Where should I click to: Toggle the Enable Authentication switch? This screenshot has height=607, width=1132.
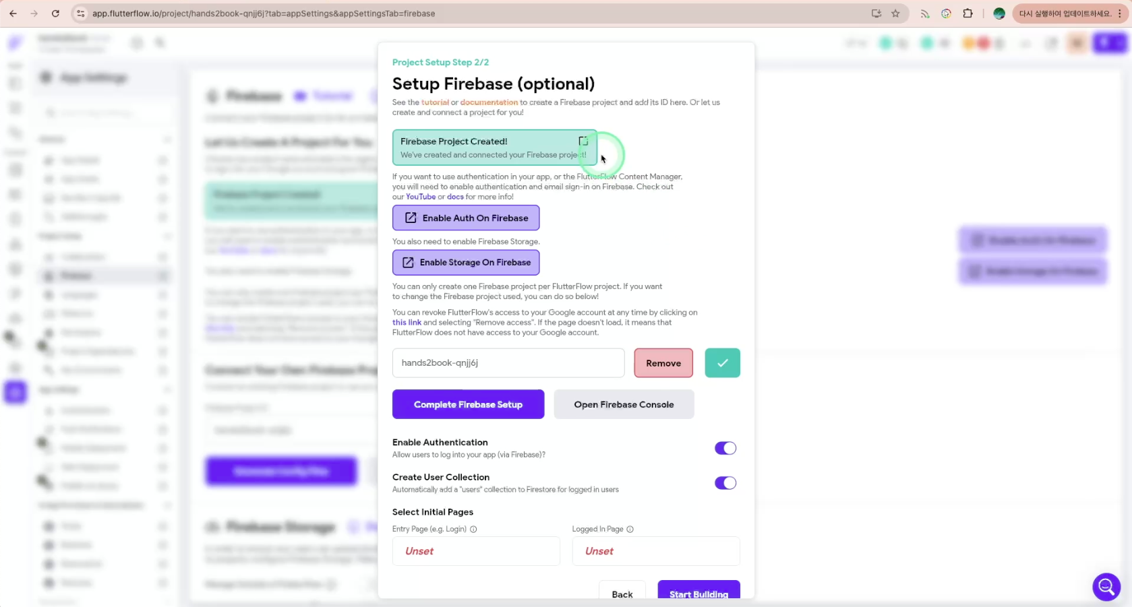(x=725, y=448)
